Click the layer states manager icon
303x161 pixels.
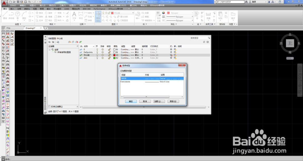(58, 42)
